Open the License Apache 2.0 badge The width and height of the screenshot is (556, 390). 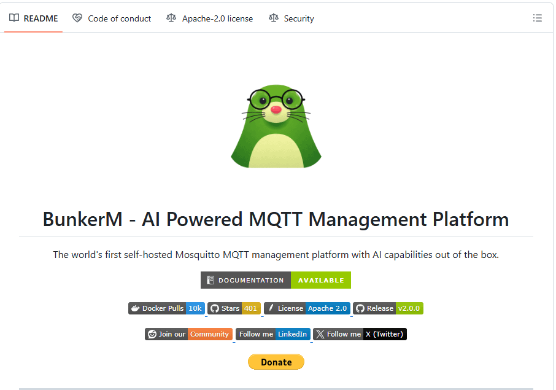(x=307, y=308)
